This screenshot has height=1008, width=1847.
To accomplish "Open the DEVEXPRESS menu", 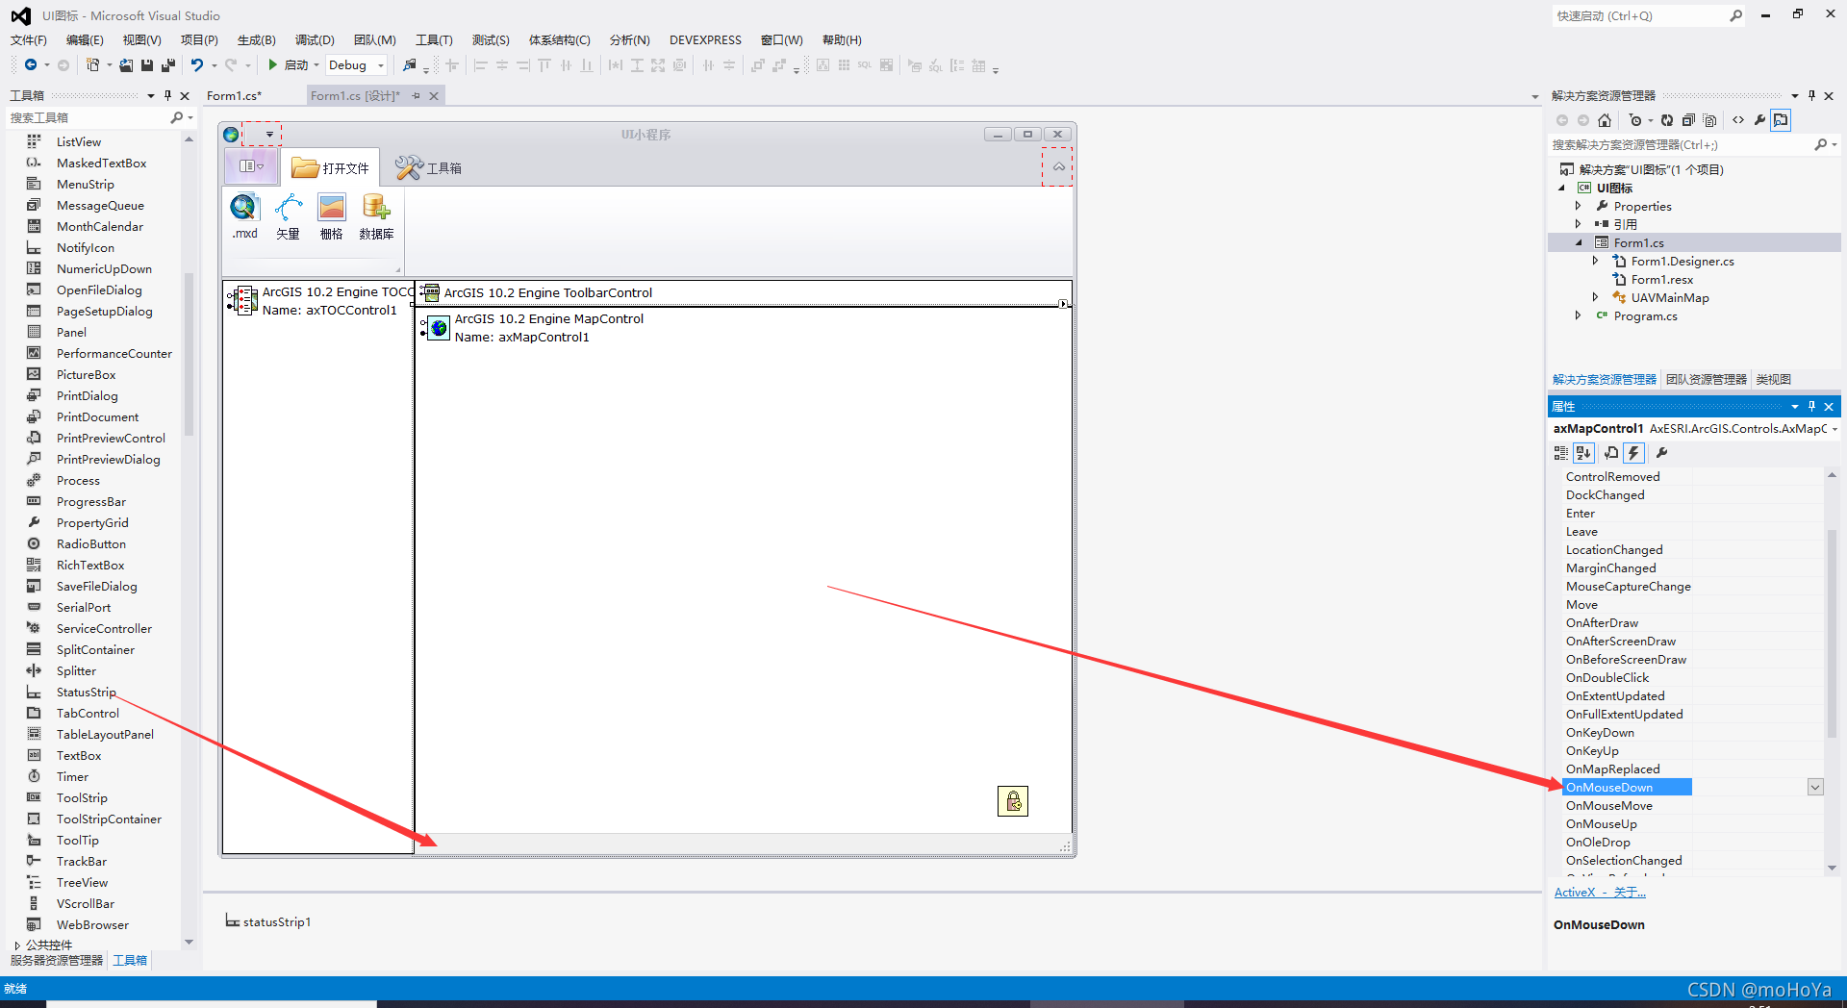I will [x=705, y=39].
